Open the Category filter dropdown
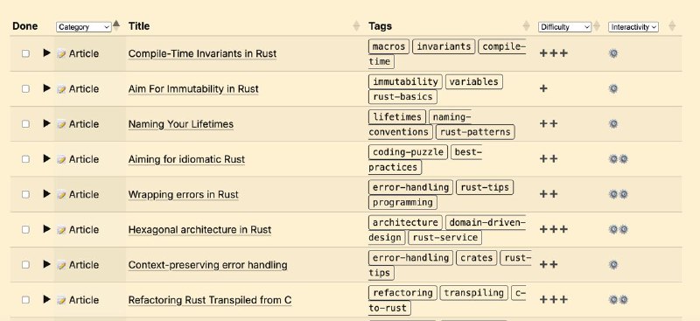 83,27
